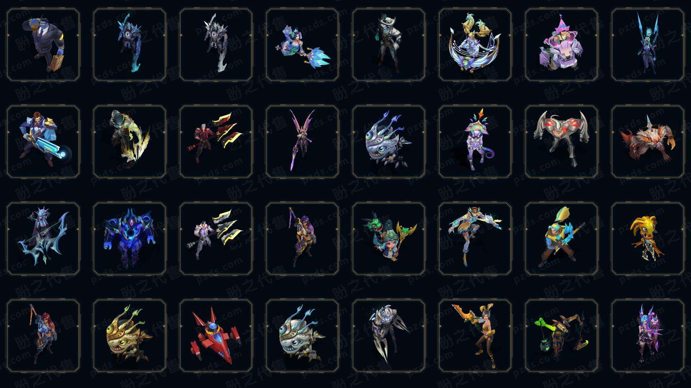Select the blue-skinned character in business suit
This screenshot has width=691, height=388.
(x=43, y=45)
